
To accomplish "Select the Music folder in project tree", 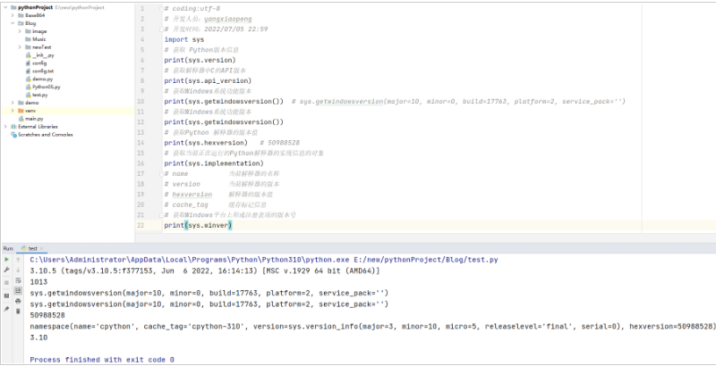I will coord(38,39).
